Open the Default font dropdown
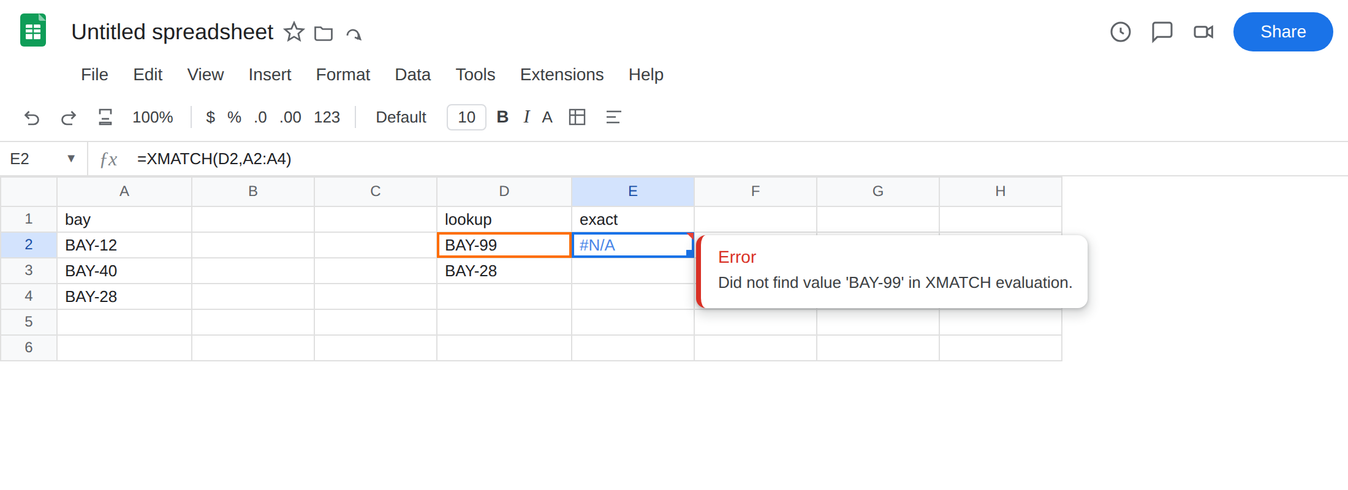This screenshot has height=490, width=1348. tap(401, 117)
